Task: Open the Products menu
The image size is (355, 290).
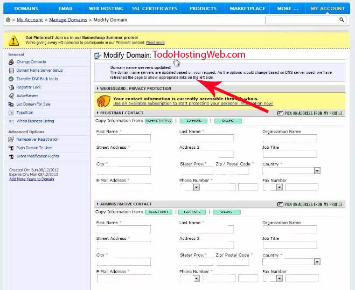Action: tap(203, 9)
